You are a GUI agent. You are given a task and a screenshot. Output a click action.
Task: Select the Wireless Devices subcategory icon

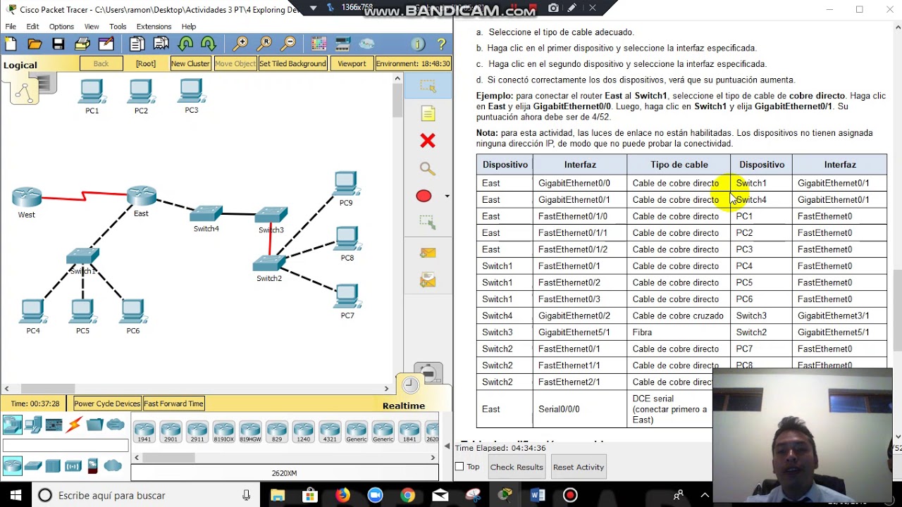coord(73,465)
